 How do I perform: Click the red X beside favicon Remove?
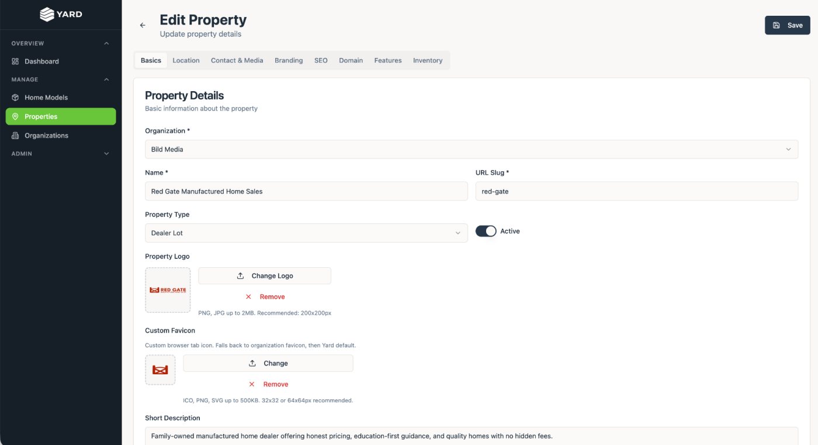point(252,384)
